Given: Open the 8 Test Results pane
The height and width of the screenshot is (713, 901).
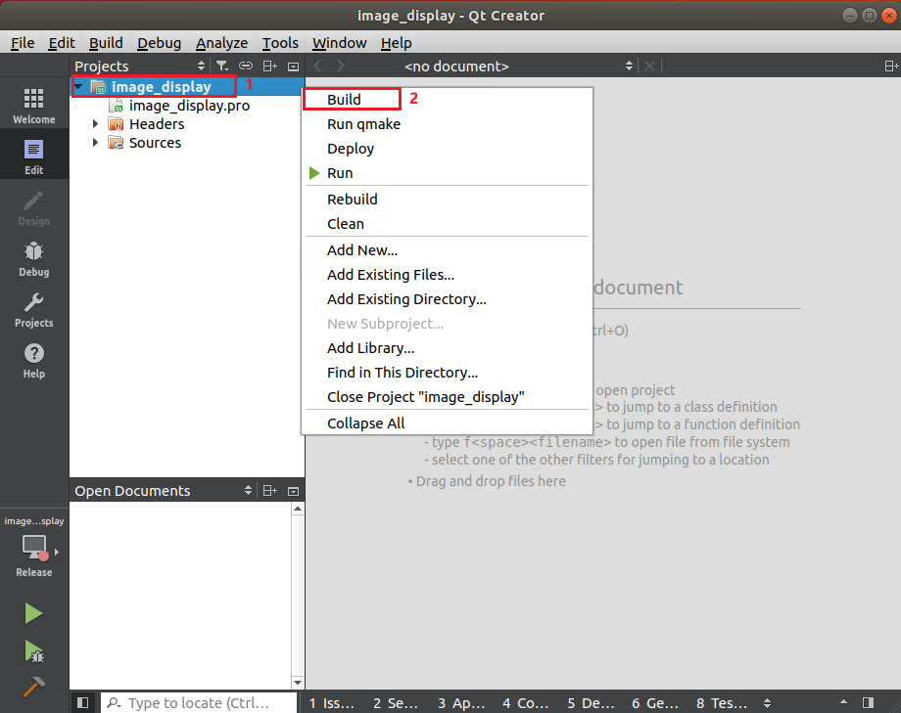Looking at the screenshot, I should (x=722, y=703).
